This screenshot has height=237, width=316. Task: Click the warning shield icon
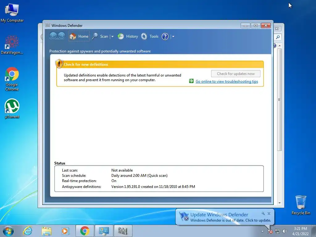click(59, 64)
